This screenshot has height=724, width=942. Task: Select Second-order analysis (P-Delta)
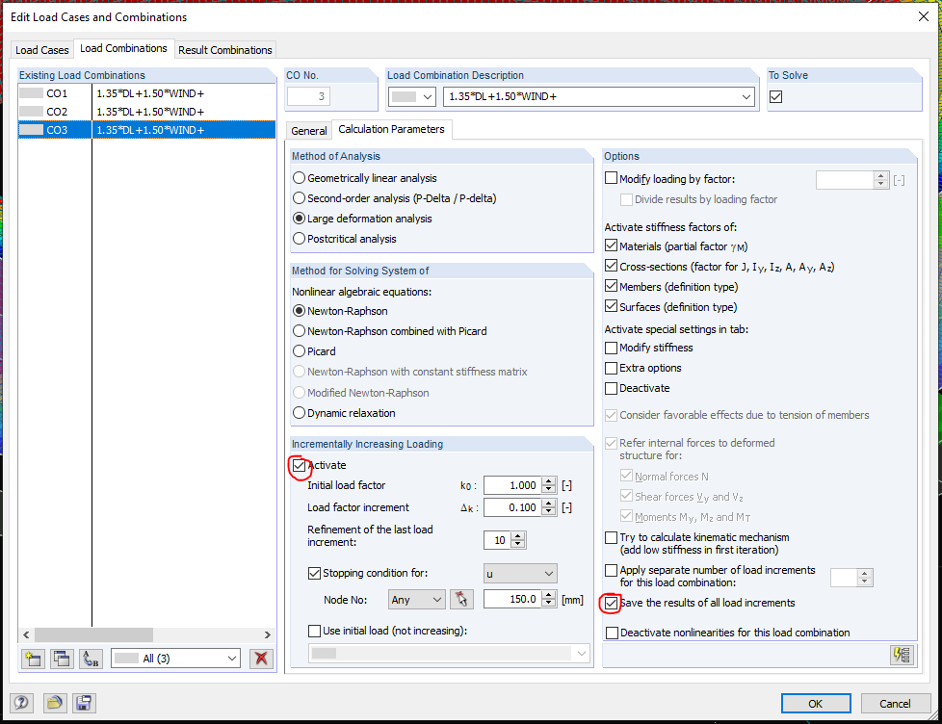pos(299,198)
